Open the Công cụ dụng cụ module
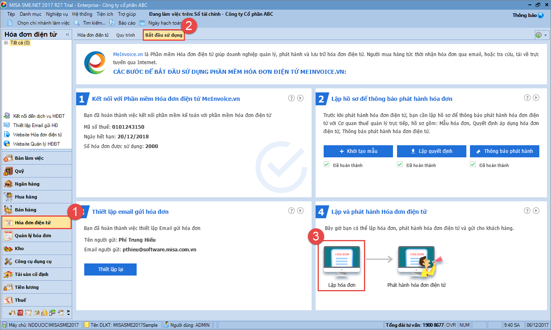 37,261
